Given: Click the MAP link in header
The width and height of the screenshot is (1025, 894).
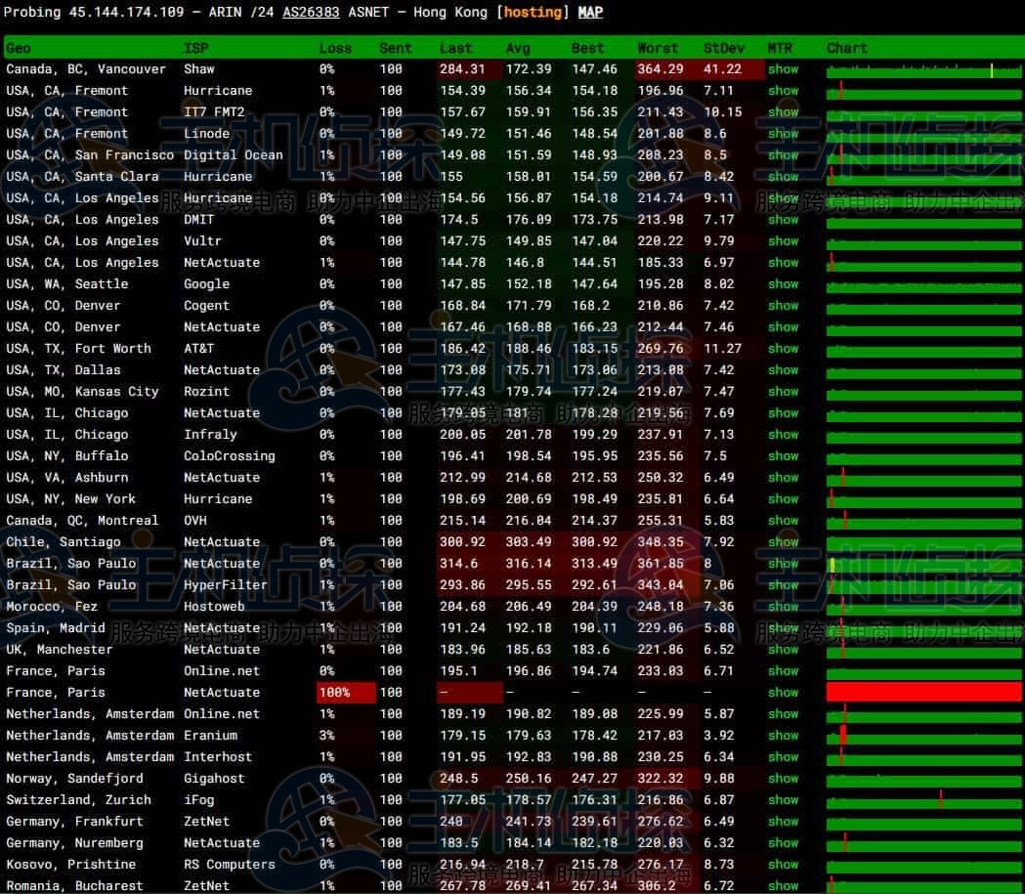Looking at the screenshot, I should click(x=590, y=13).
